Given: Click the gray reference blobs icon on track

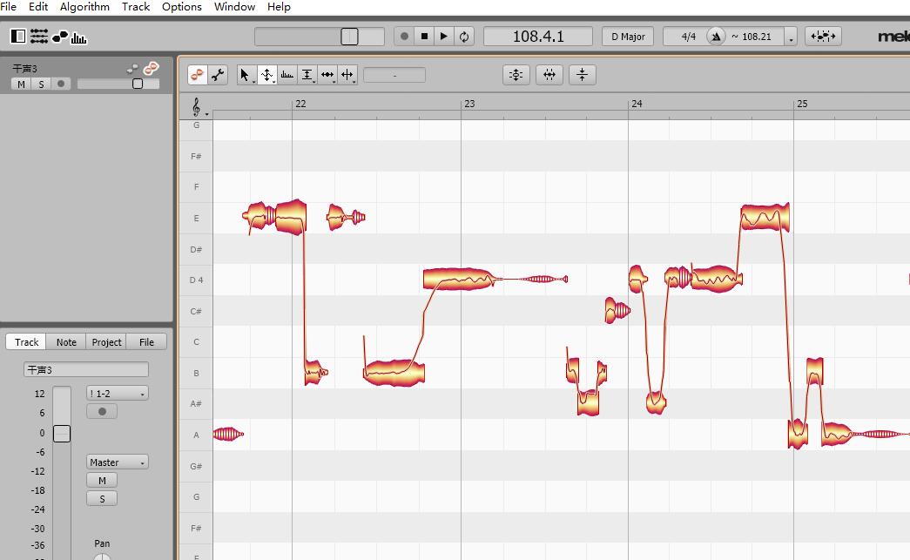Looking at the screenshot, I should point(132,69).
